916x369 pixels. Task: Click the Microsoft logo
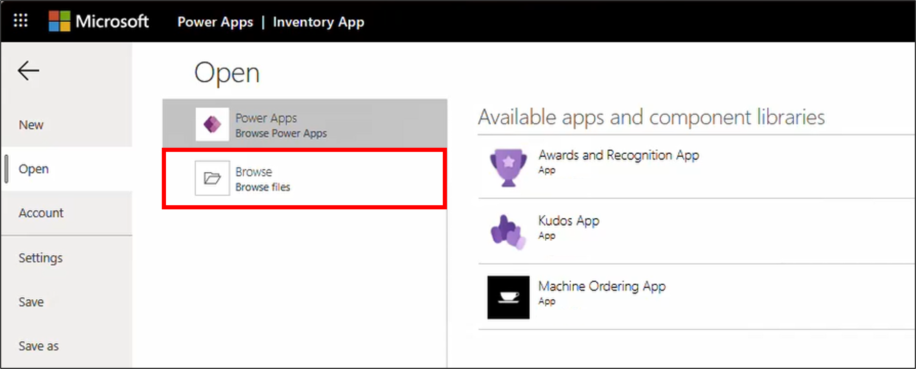[x=99, y=21]
